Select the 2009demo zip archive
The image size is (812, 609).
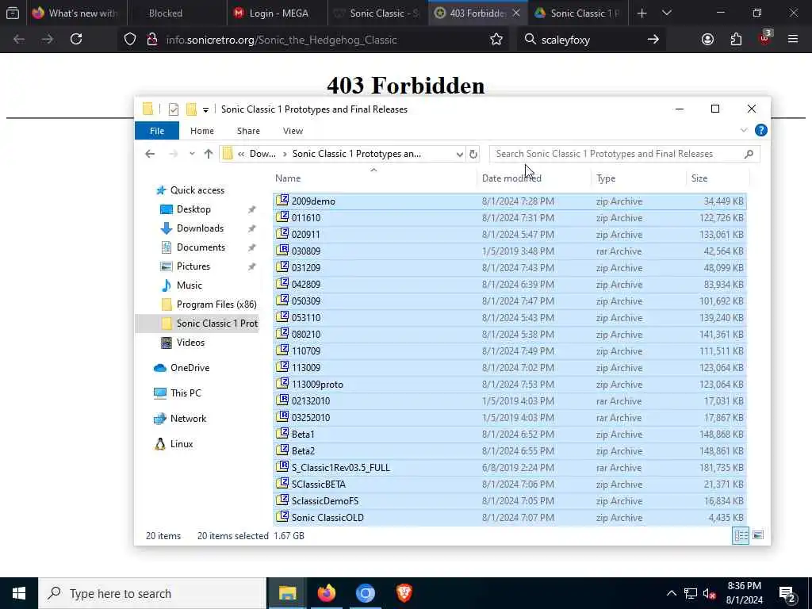pos(510,201)
